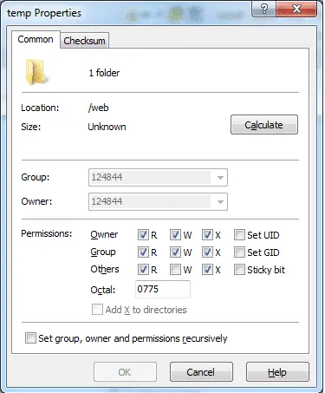
Task: Enable the Sticky bit checkbox
Action: click(239, 270)
